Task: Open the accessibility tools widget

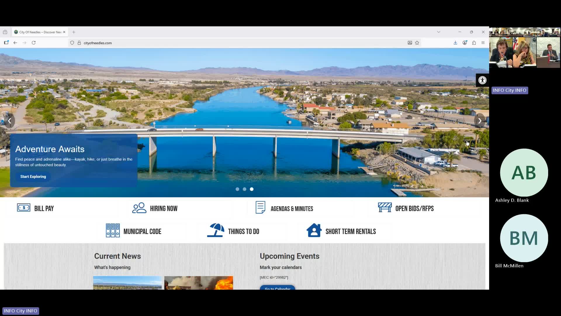Action: pyautogui.click(x=482, y=80)
